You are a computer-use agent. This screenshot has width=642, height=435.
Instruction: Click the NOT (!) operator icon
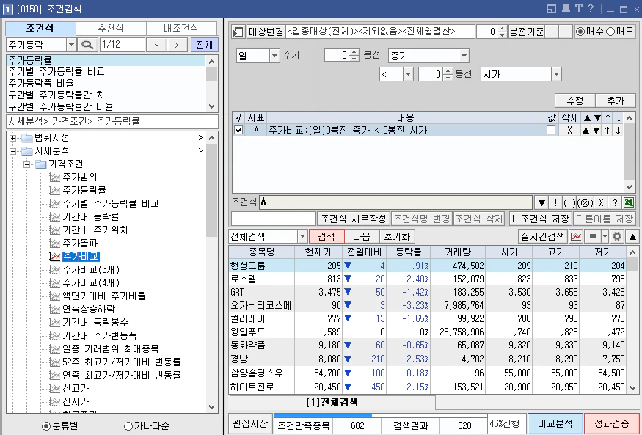pos(555,202)
